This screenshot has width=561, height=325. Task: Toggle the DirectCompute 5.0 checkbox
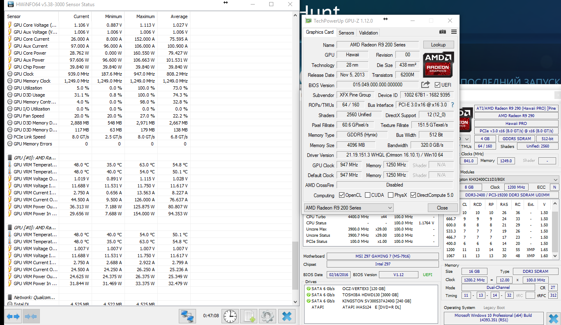[413, 195]
